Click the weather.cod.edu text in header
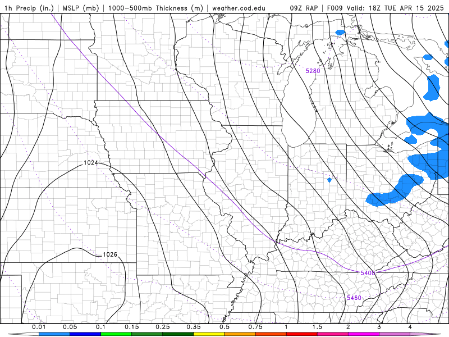 [239, 8]
